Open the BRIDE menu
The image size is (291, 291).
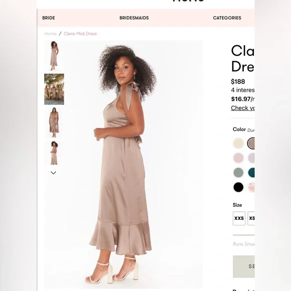pyautogui.click(x=49, y=18)
